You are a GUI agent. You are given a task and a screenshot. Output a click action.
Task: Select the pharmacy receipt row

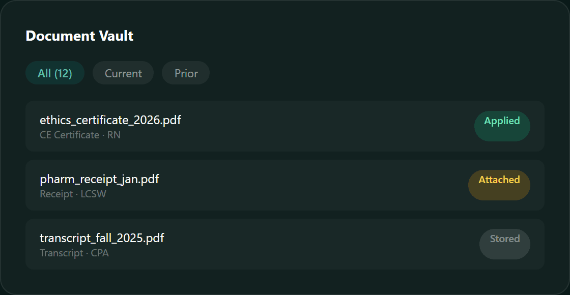(x=285, y=185)
